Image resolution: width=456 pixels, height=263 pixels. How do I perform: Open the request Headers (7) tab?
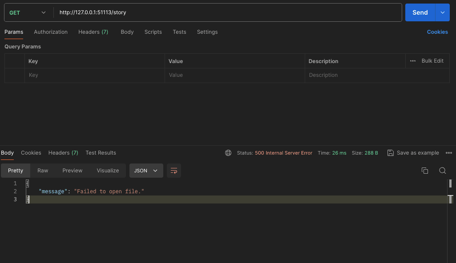tap(93, 32)
